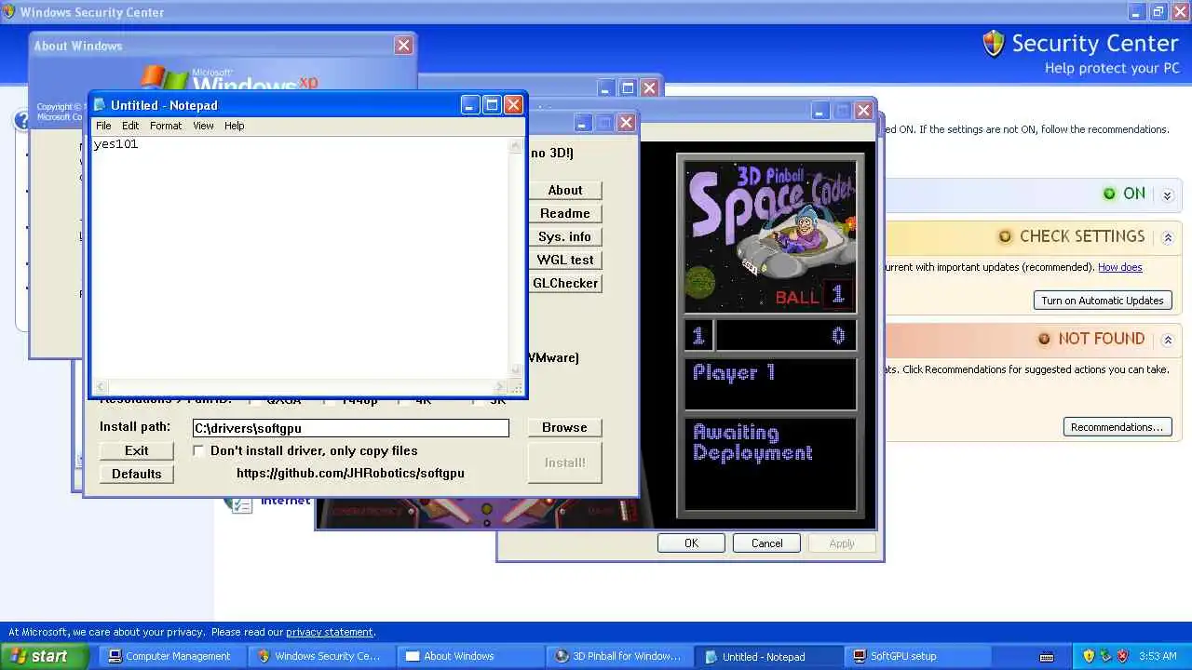Click the Windows Security Center title icon
1192x670 pixels.
coord(8,12)
